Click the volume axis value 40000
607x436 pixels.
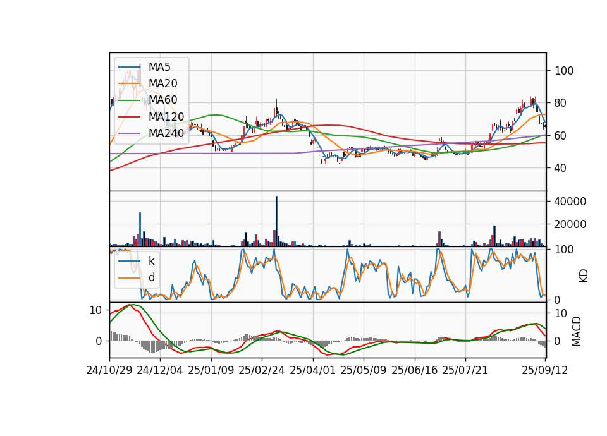pos(570,202)
